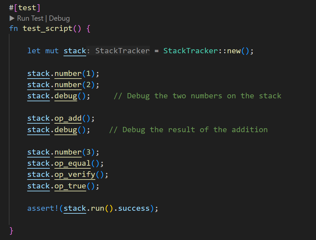This screenshot has height=240, width=316.
Task: Click the Run Test code lens
Action: click(30, 18)
